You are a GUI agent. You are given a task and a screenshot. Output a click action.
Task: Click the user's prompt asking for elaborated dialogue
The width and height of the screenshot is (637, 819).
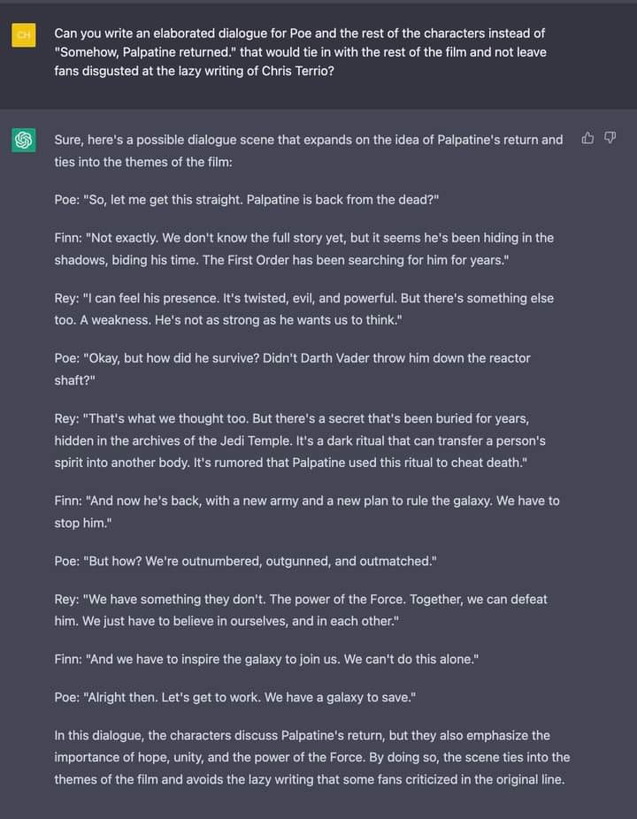(299, 52)
